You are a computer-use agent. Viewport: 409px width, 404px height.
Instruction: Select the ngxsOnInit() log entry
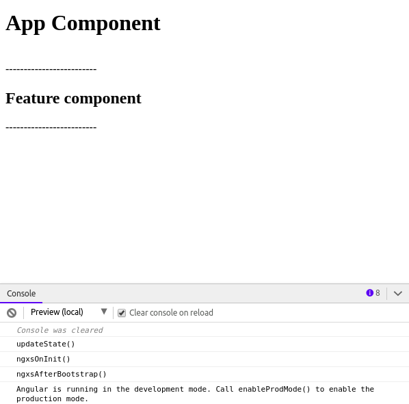coord(204,359)
